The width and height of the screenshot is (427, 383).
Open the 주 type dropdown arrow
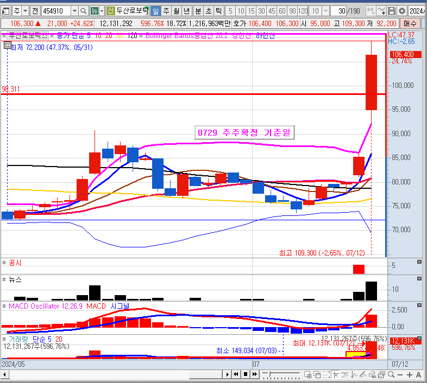(x=25, y=11)
